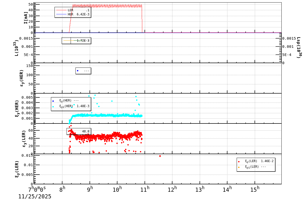Click the εy(HER) axis title

(22, 78)
